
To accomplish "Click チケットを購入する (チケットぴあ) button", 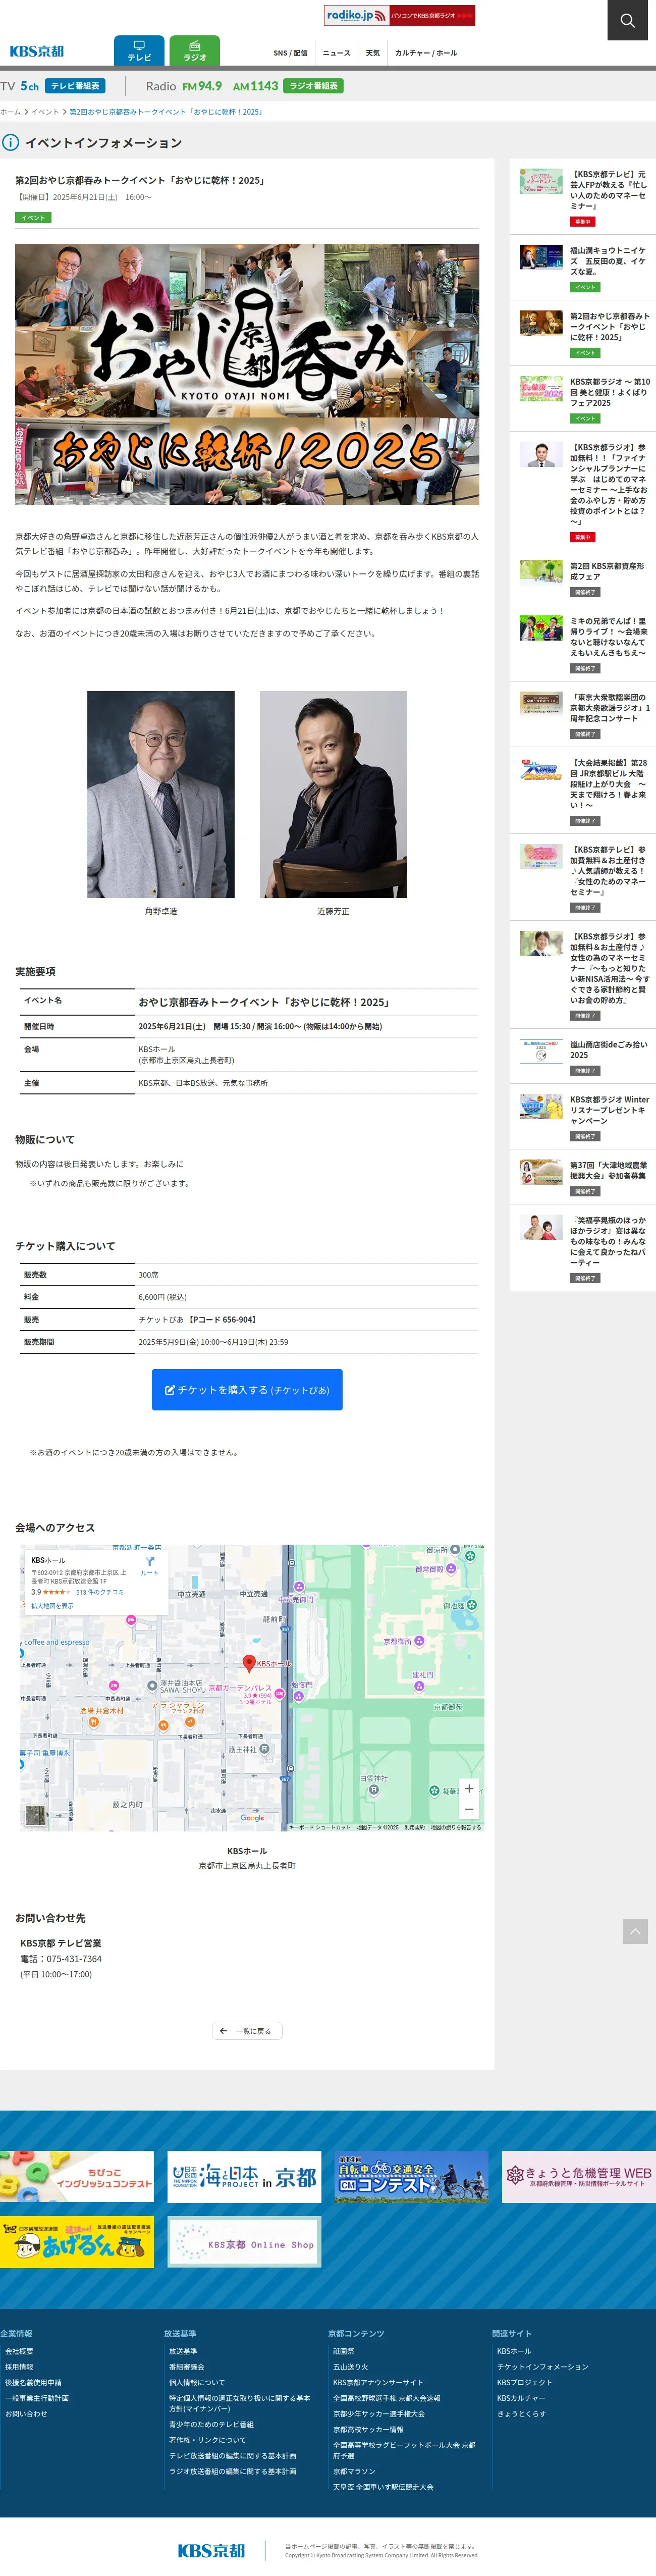I will pos(247,1390).
